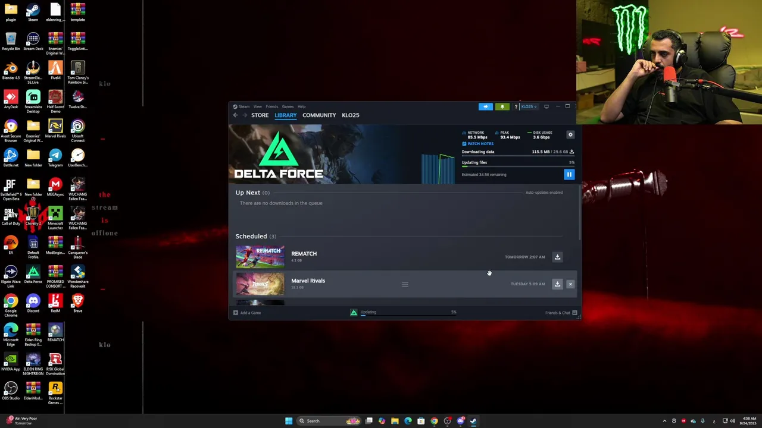Switch to the LIBRARY tab
Screen dimensions: 762x428
click(x=286, y=115)
